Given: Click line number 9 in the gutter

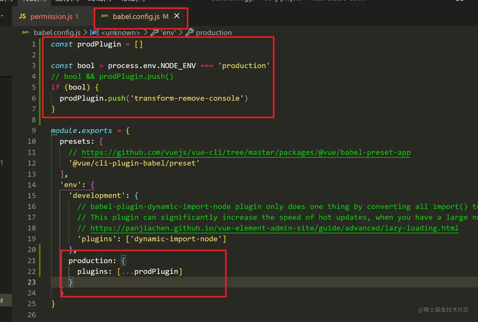Looking at the screenshot, I should point(34,131).
